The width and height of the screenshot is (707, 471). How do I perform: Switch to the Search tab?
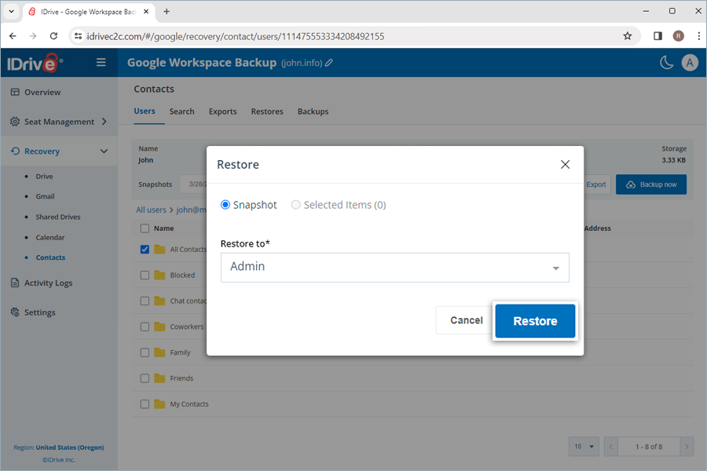181,111
